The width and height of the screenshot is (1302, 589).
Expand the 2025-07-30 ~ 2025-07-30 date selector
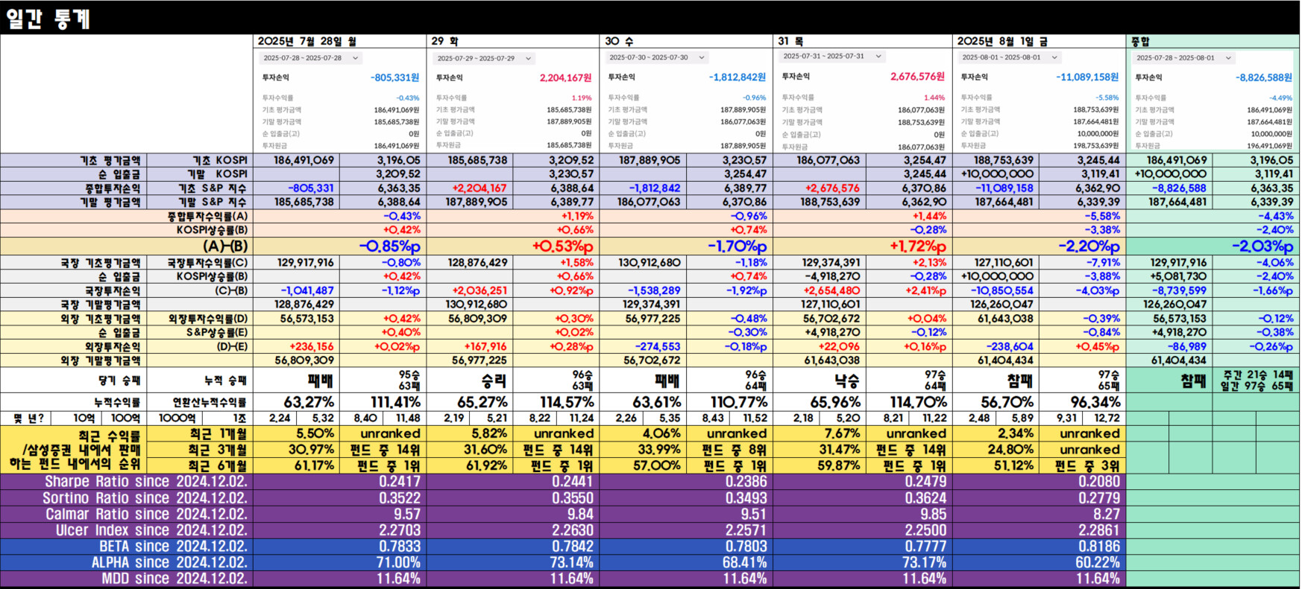[x=657, y=57]
